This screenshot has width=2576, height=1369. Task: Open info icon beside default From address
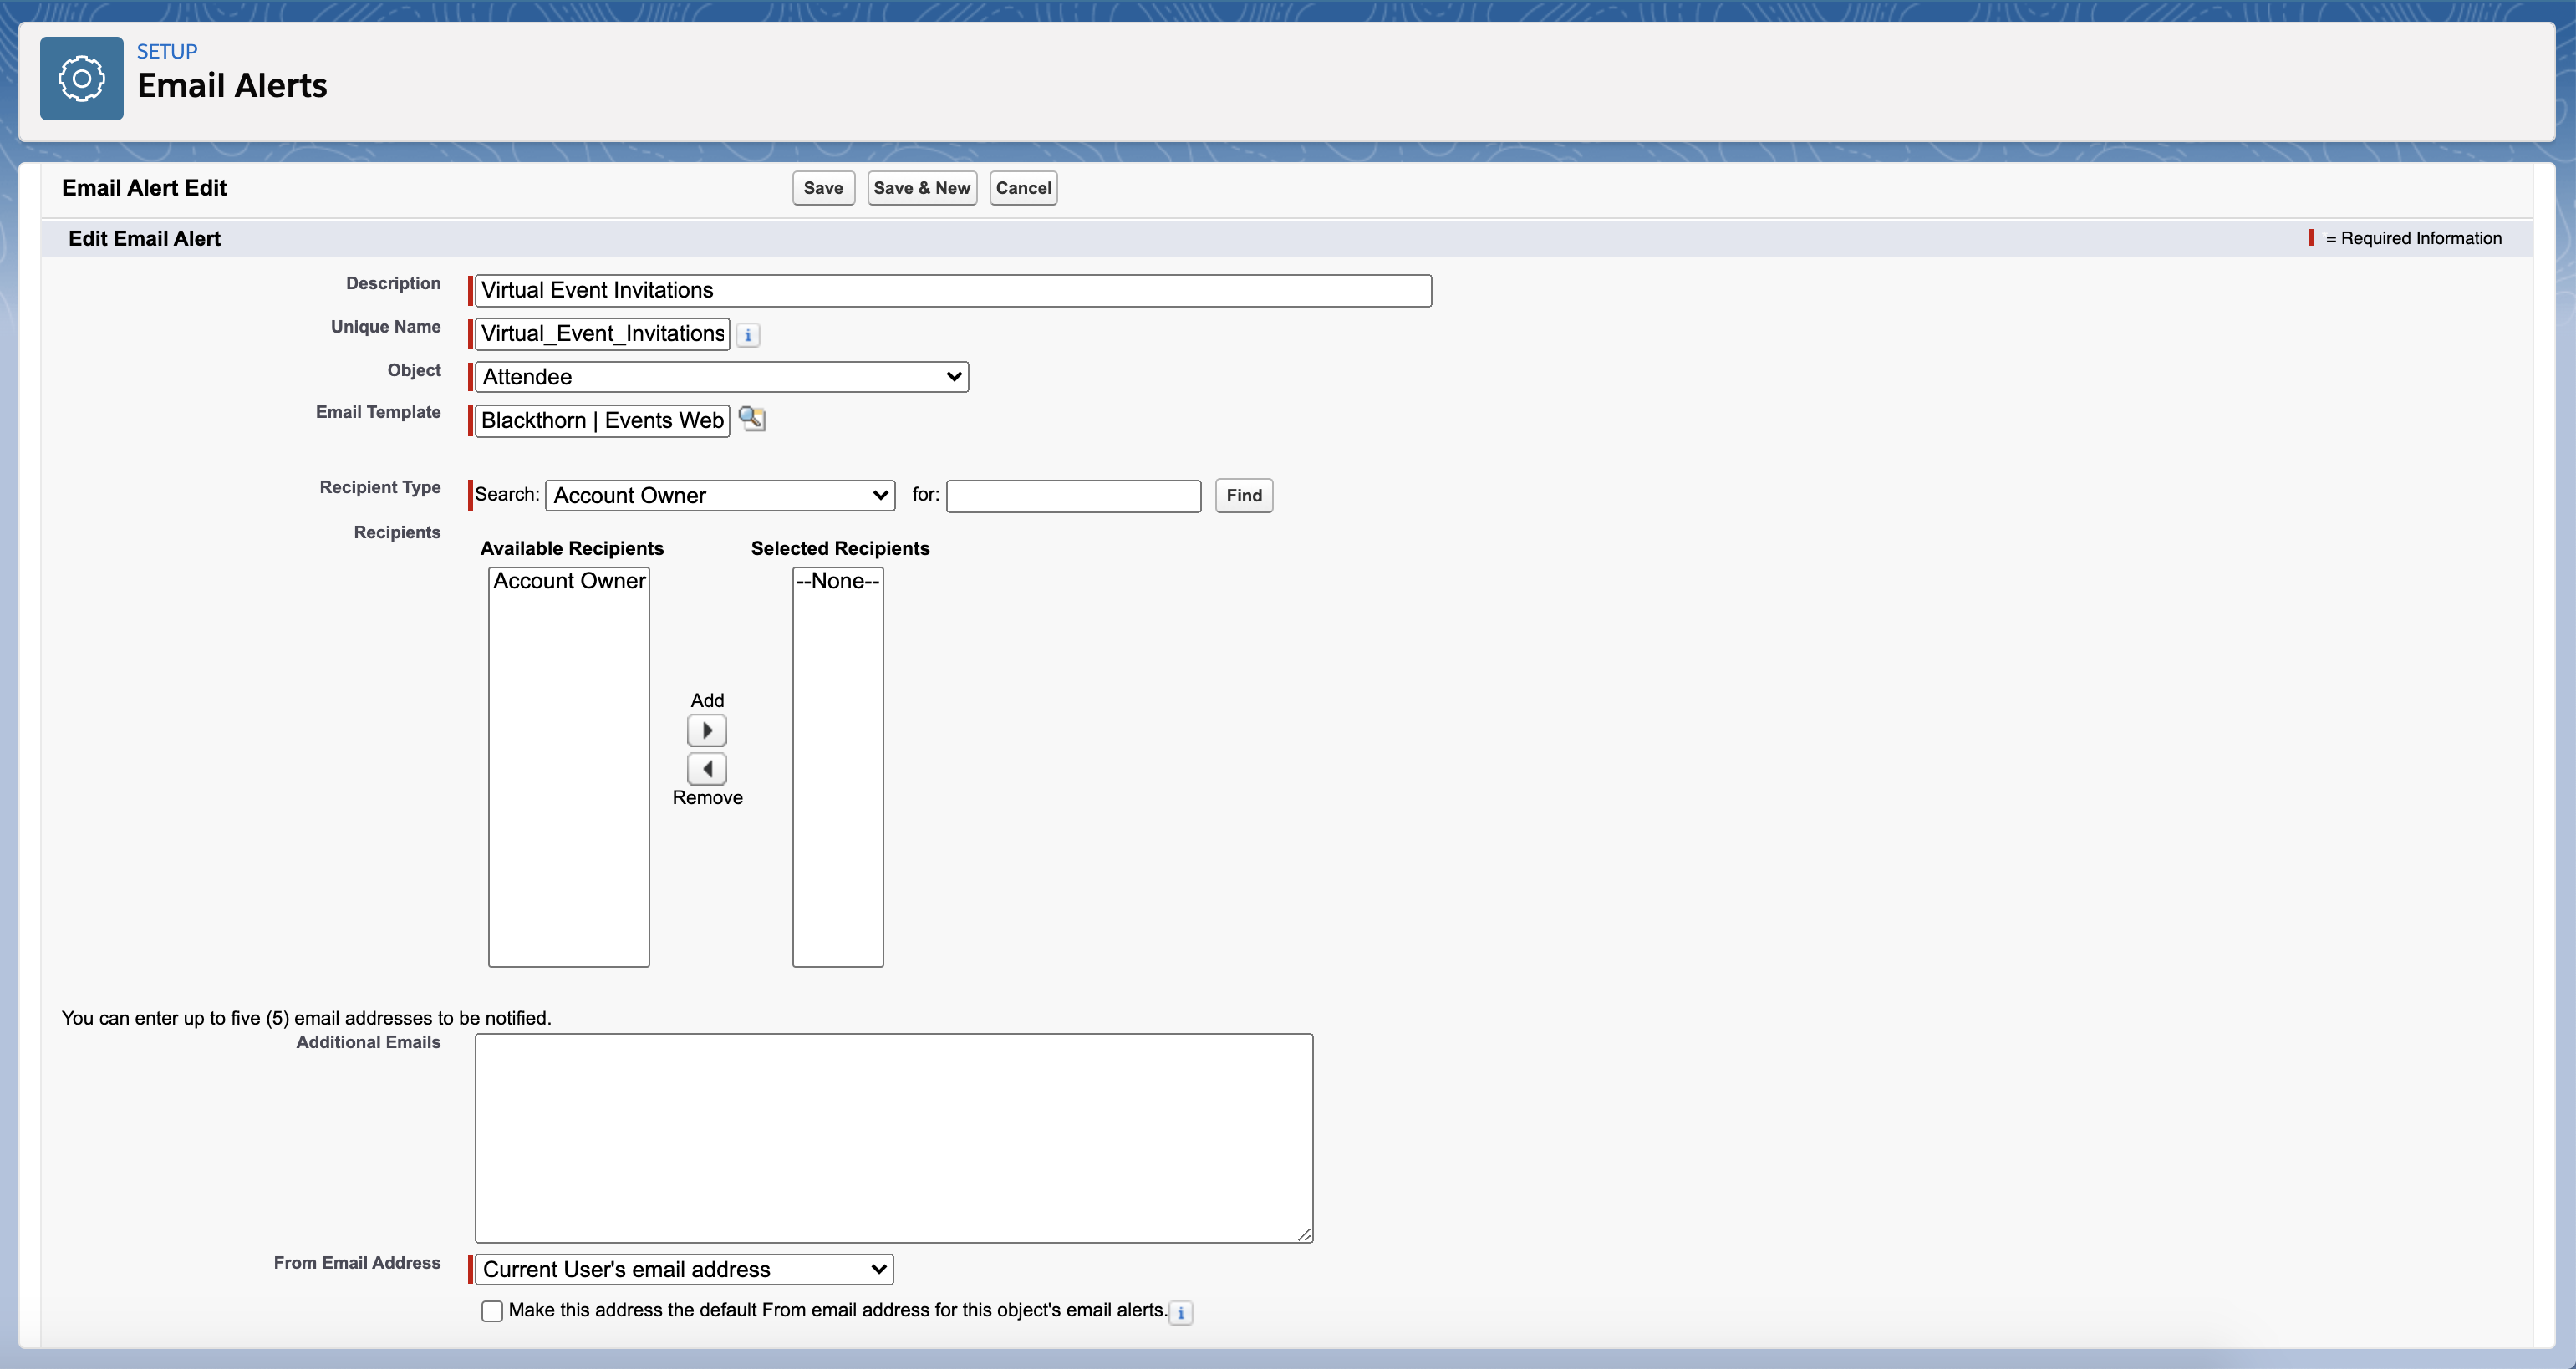coord(1181,1313)
